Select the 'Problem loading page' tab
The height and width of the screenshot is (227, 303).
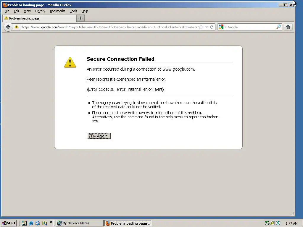click(x=39, y=18)
